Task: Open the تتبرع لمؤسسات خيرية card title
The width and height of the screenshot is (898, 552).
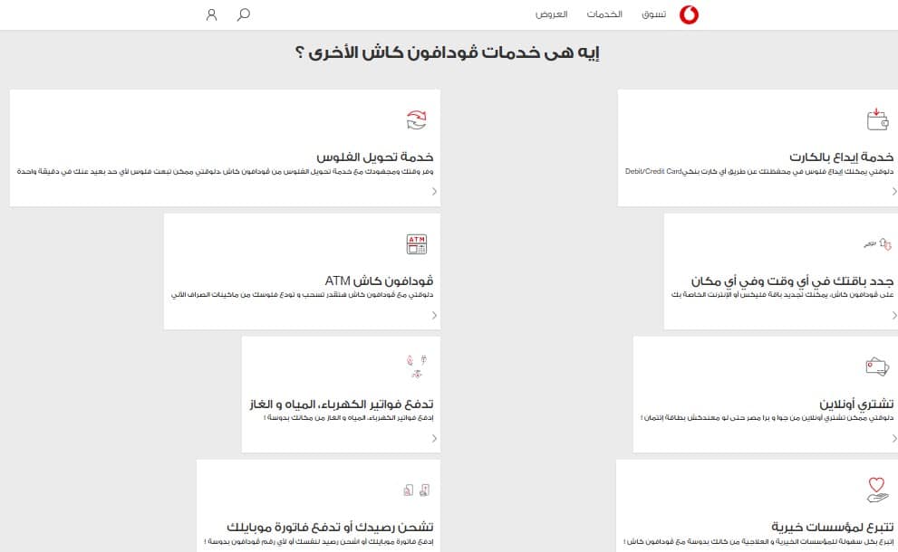Action: tap(833, 527)
